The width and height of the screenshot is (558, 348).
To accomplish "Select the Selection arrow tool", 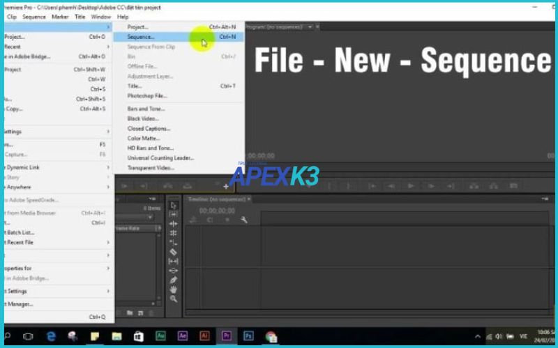I will (x=174, y=205).
